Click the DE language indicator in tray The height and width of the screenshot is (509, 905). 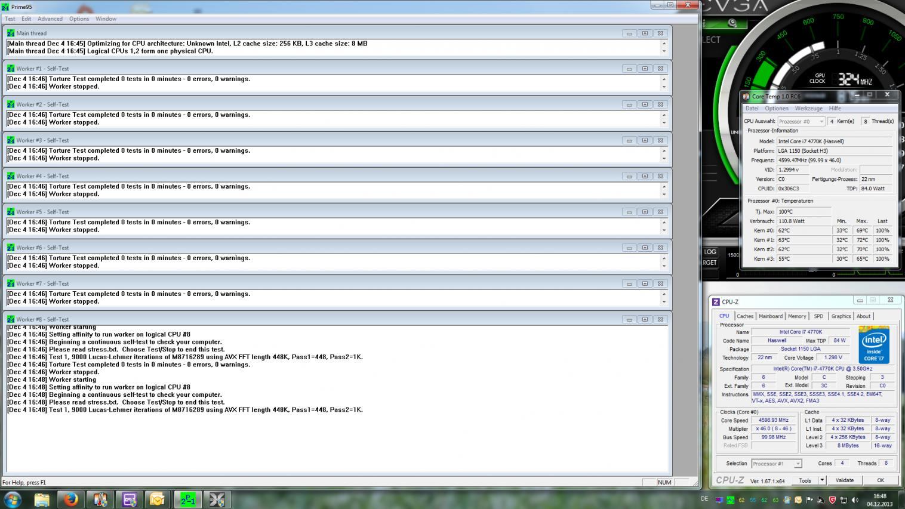pyautogui.click(x=704, y=499)
